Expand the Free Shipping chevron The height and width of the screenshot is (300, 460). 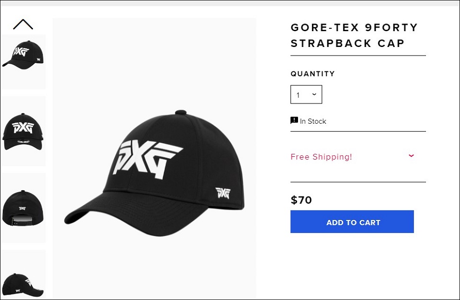pos(411,156)
